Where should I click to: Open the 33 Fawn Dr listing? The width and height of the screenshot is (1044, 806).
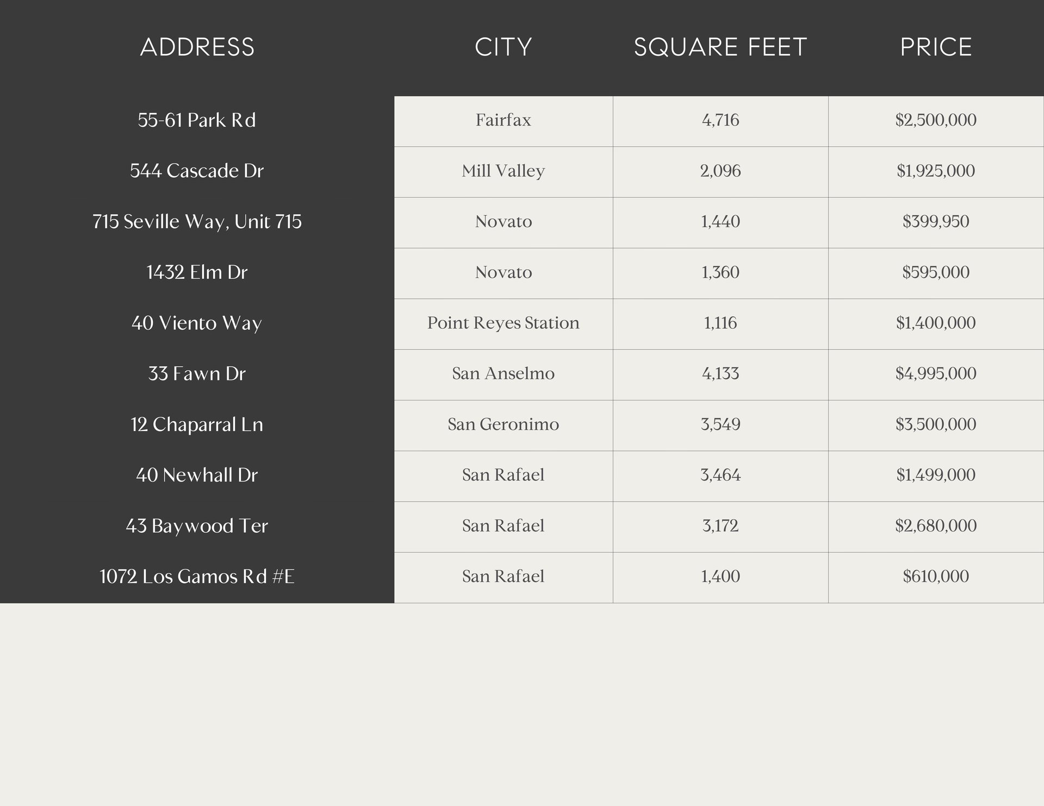[197, 374]
